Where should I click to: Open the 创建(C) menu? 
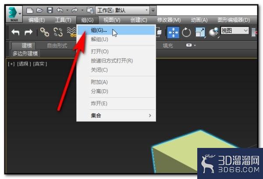(139, 20)
